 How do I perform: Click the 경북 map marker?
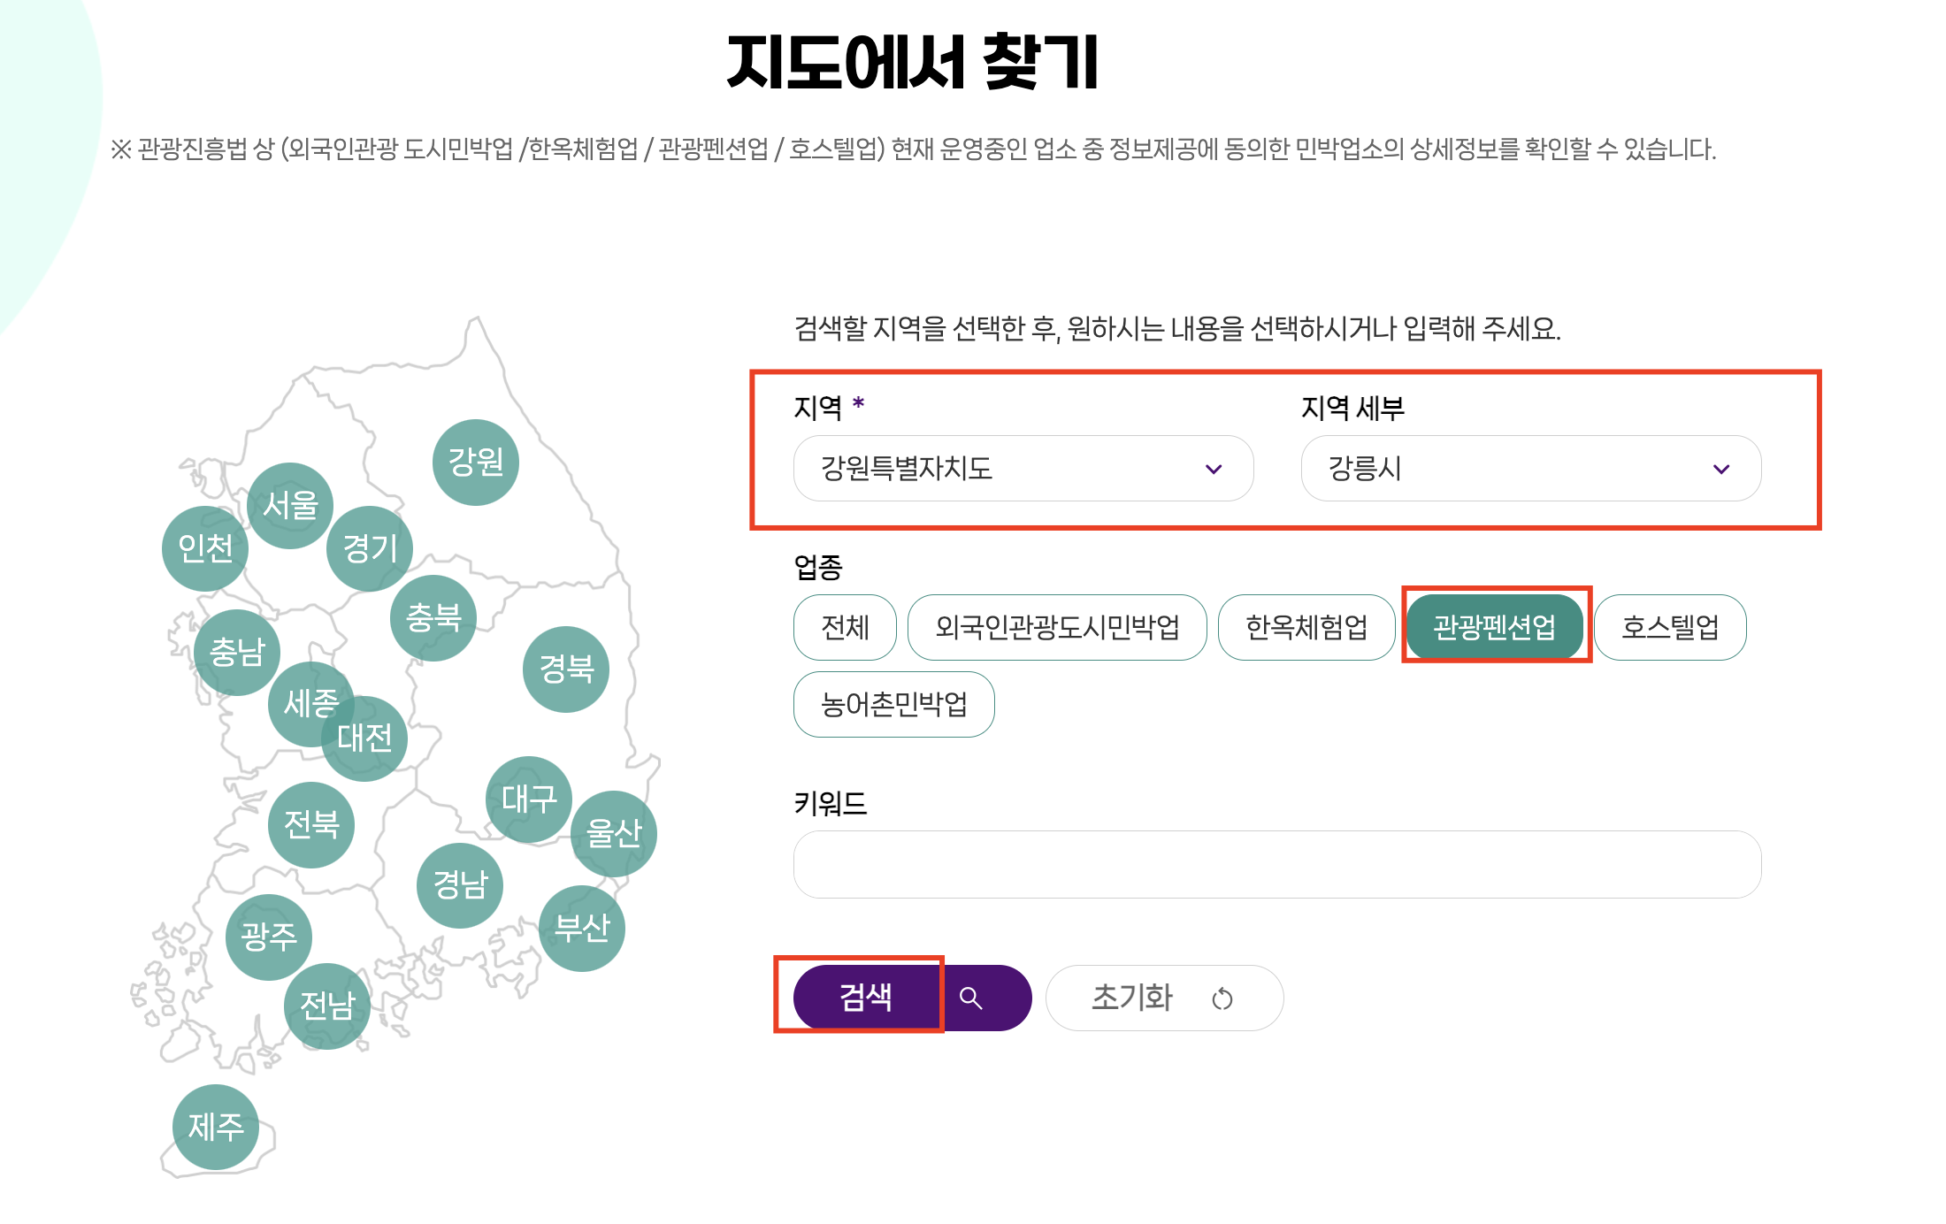(566, 669)
